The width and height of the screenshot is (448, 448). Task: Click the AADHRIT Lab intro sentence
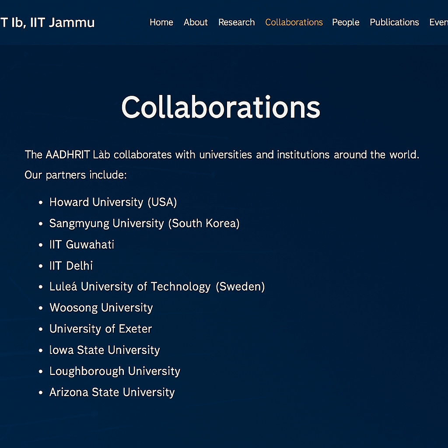point(222,155)
